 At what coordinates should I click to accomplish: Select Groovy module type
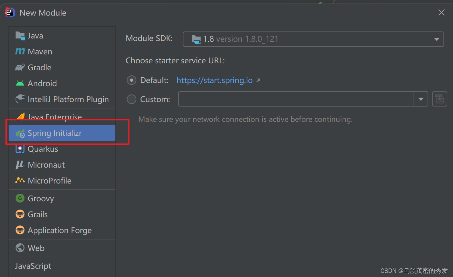coord(62,198)
